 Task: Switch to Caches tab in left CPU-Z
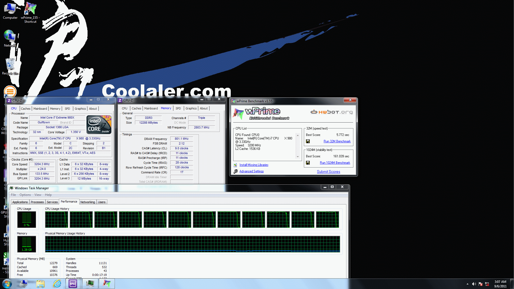(x=26, y=109)
